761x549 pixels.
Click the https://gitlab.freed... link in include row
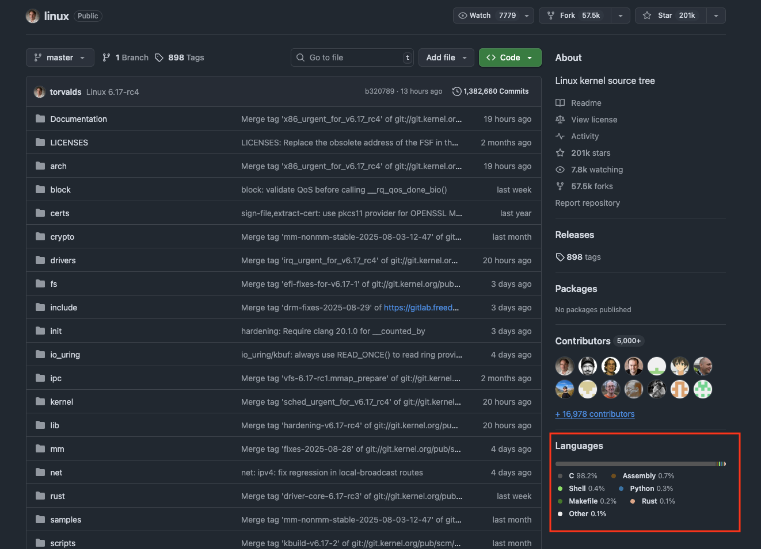[x=421, y=308]
